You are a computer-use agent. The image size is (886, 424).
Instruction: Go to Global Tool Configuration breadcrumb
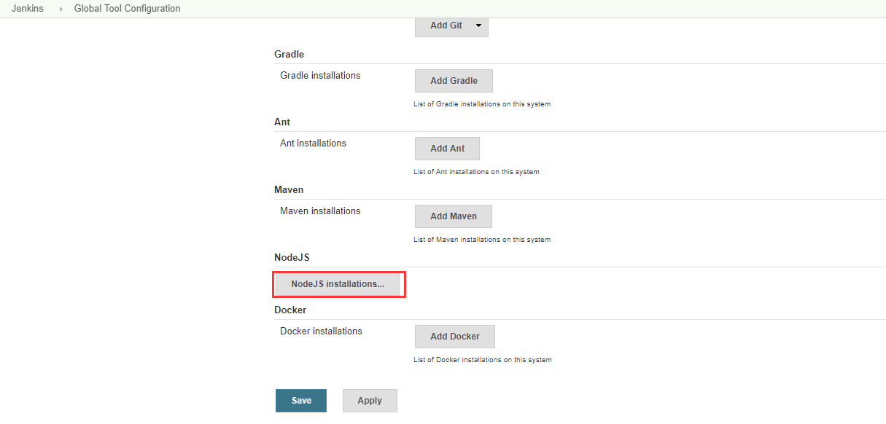click(127, 9)
